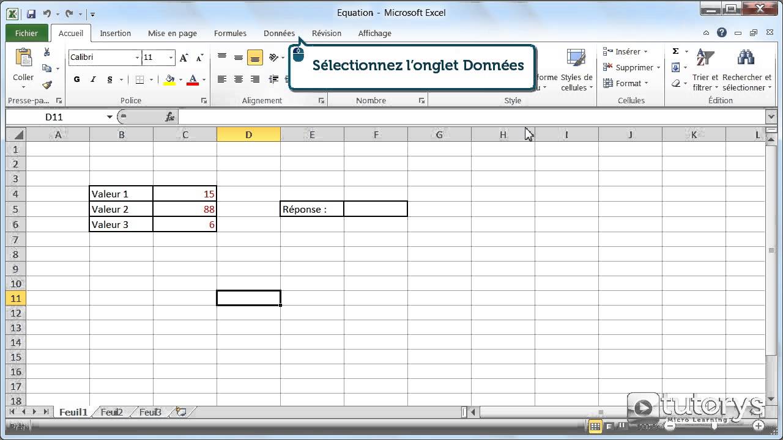Open the Feuil2 sheet tab
The width and height of the screenshot is (783, 440).
tap(111, 412)
